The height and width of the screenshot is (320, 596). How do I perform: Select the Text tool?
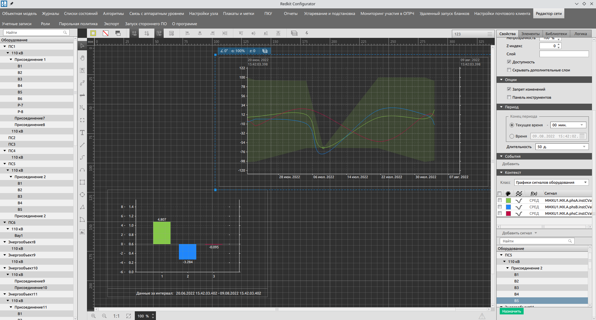pos(82,133)
